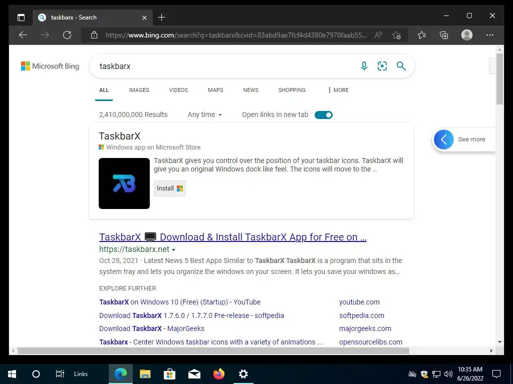Open Edge Settings and more menu
Image resolution: width=513 pixels, height=384 pixels.
[x=490, y=35]
